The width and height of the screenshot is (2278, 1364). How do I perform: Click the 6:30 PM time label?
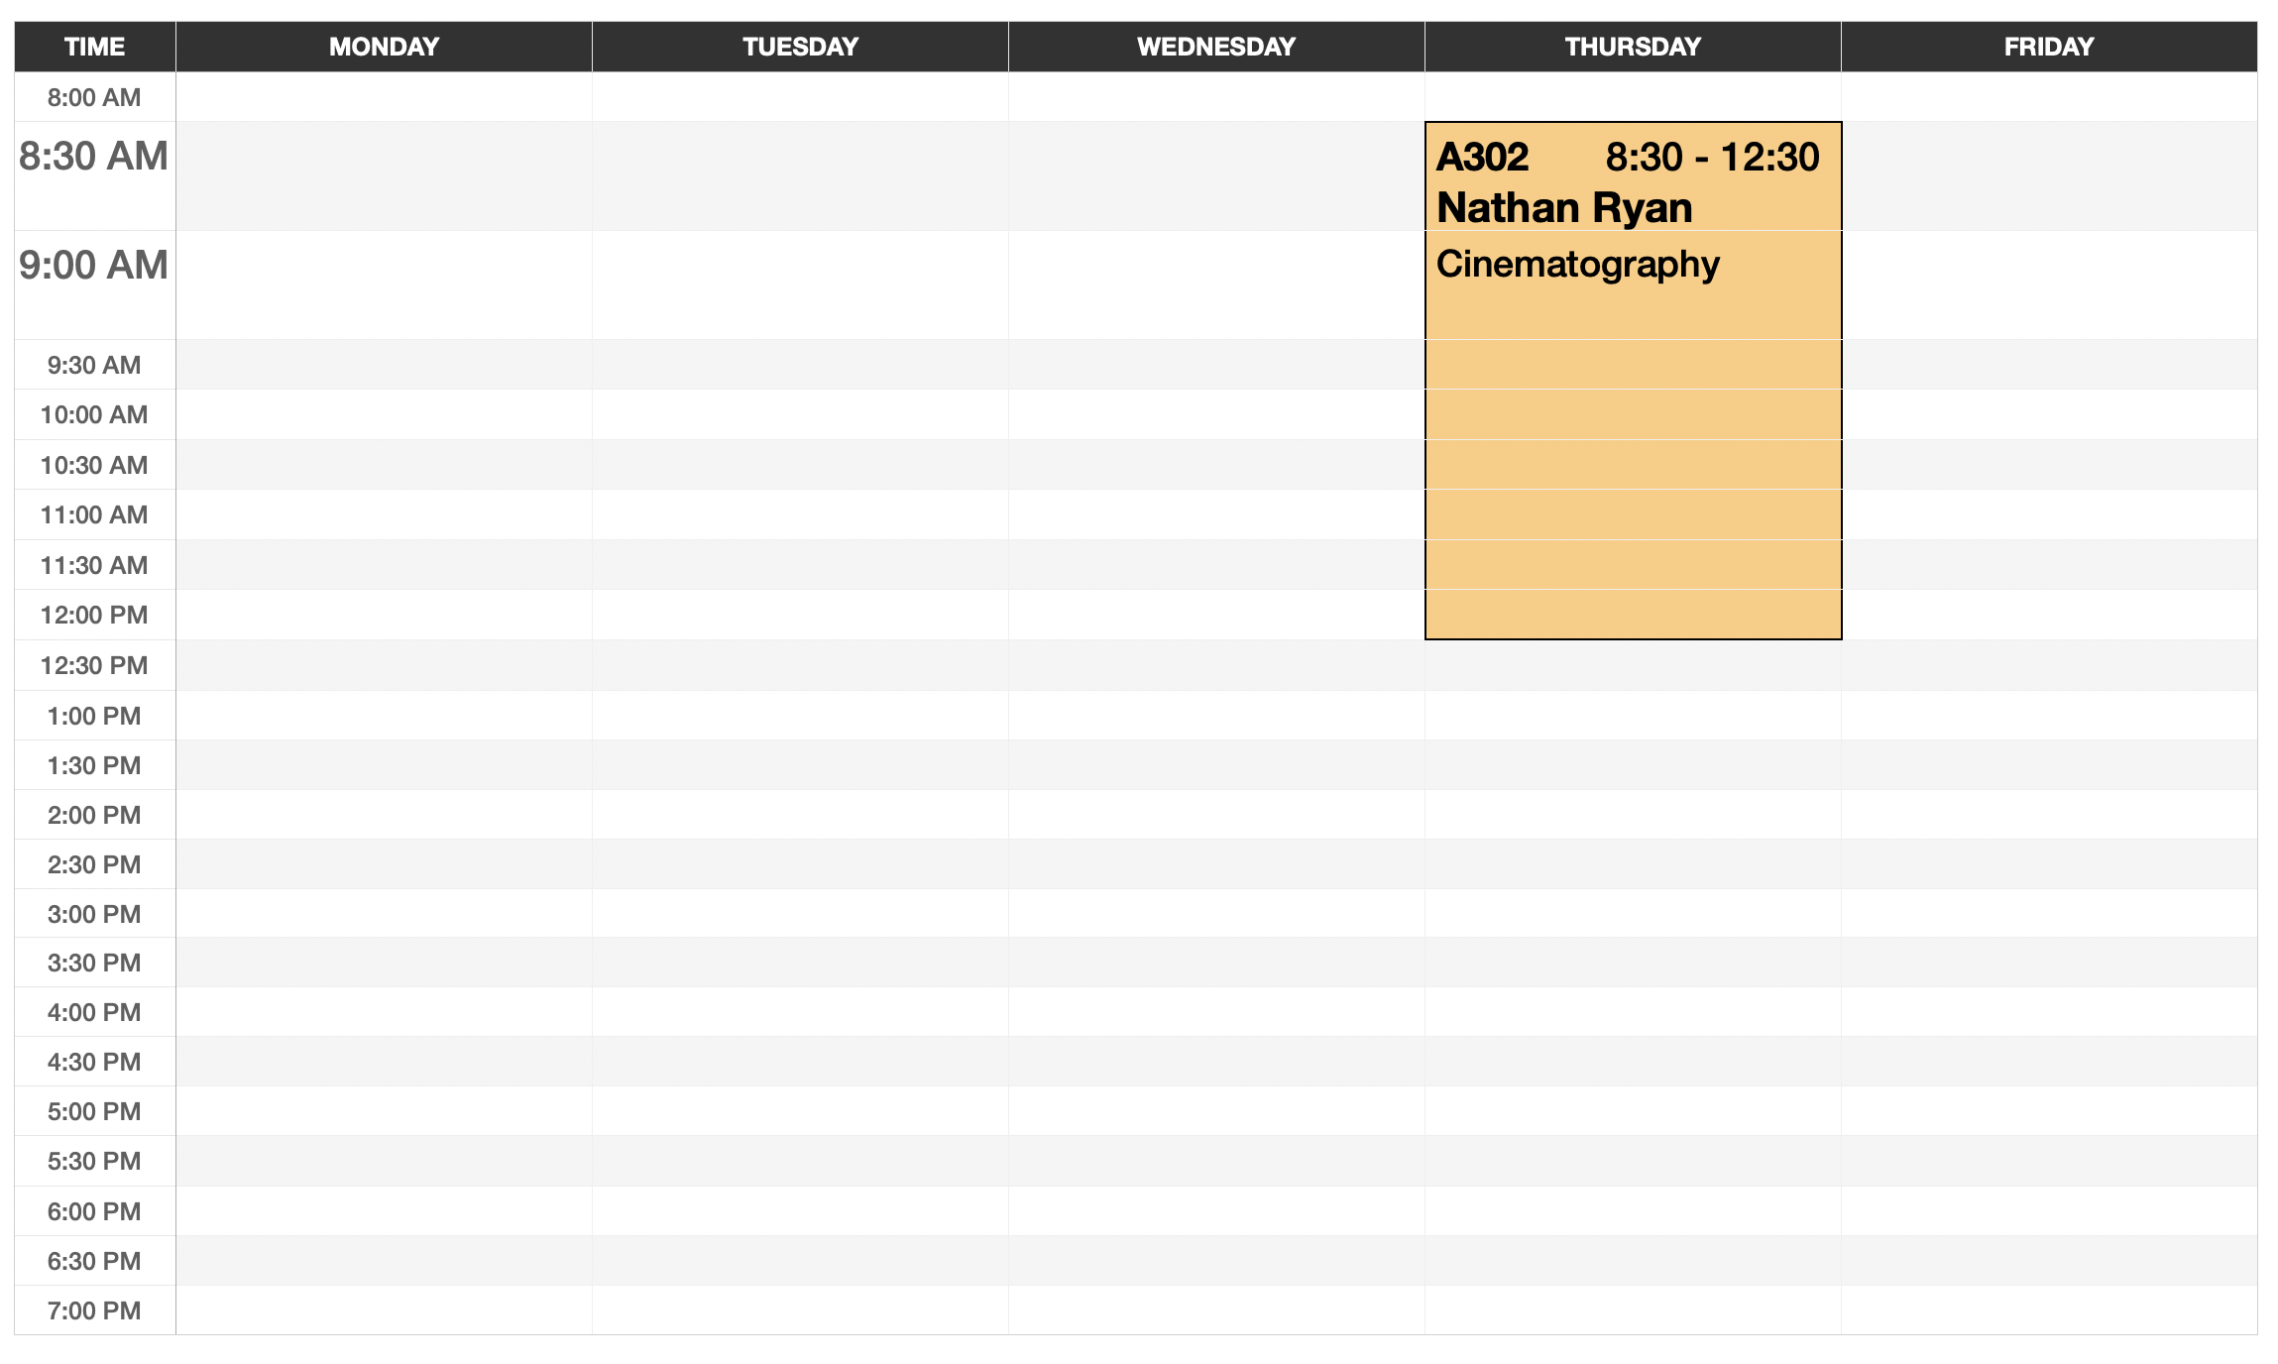tap(94, 1261)
